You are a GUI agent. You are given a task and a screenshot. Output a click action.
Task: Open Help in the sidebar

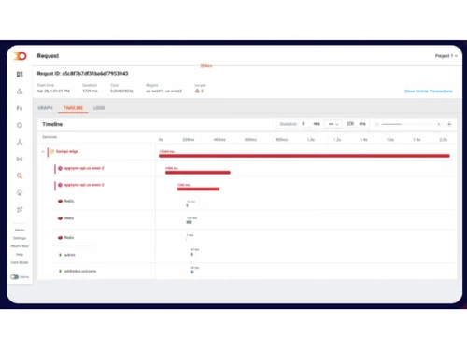pyautogui.click(x=20, y=254)
